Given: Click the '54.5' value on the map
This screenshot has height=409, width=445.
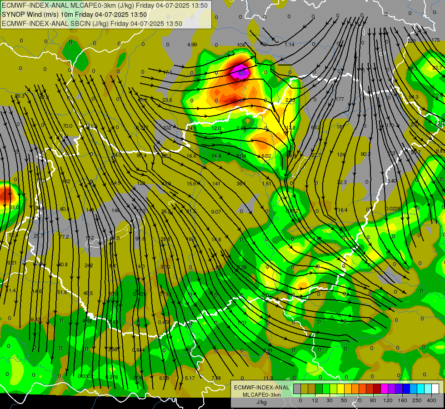Looking at the screenshot, I should 116,183.
